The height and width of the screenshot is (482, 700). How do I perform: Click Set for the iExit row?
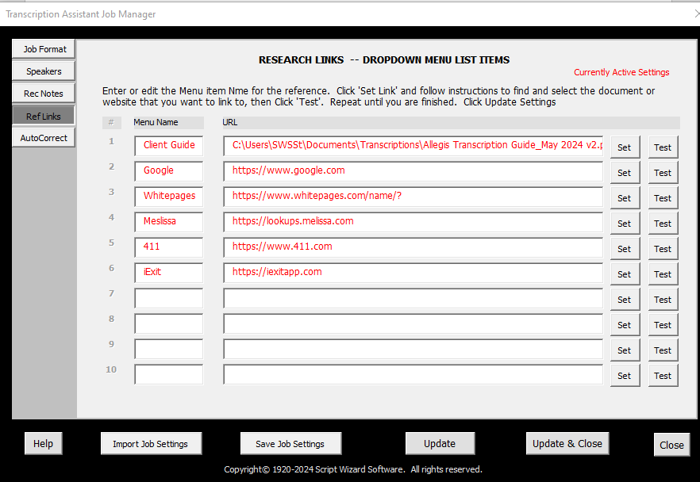pyautogui.click(x=625, y=274)
